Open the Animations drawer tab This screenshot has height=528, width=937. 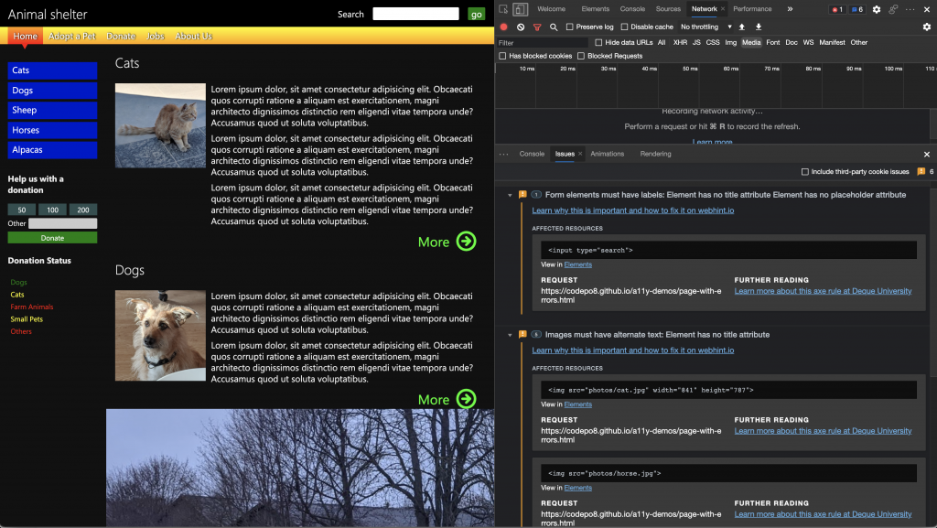608,154
